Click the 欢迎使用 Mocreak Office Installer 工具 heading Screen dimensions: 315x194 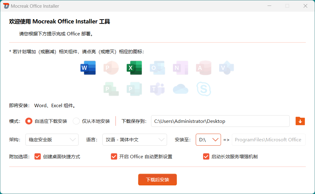pos(59,22)
